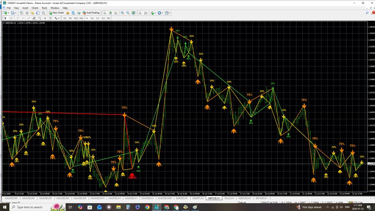Expand the arrows objects dropdown
The height and width of the screenshot is (211, 375).
click(x=59, y=18)
